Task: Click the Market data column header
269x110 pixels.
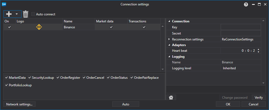Action: tap(111, 21)
